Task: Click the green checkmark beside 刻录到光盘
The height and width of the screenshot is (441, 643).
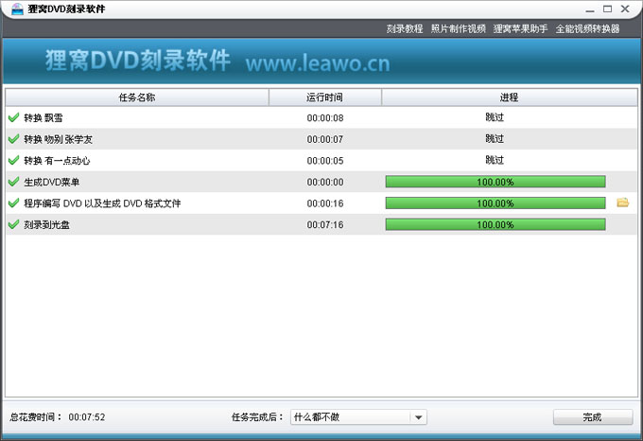Action: [13, 224]
